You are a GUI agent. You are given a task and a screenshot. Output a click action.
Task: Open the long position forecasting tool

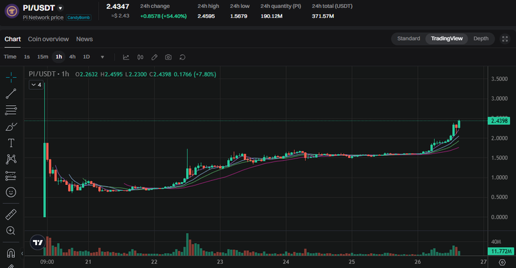[x=11, y=176]
